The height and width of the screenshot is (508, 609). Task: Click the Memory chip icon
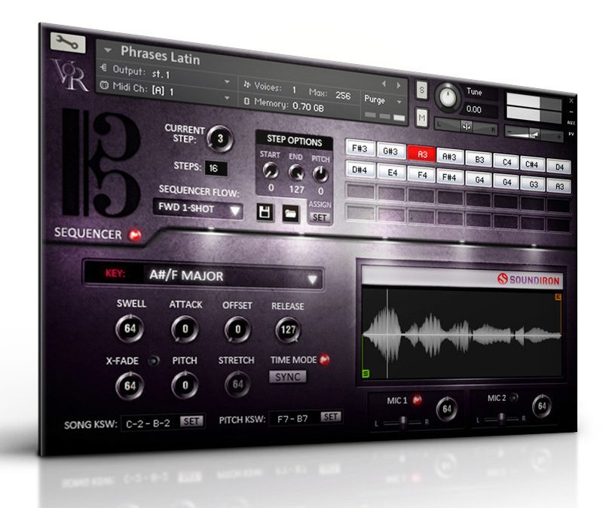[246, 101]
